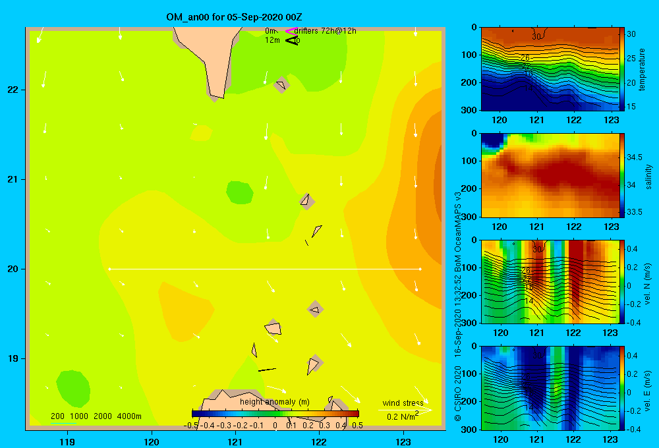This screenshot has height=448, width=659.
Task: Click latitude label 22 on the main map
Action: pos(13,90)
